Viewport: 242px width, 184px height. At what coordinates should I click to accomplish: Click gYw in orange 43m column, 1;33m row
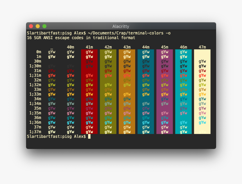[127, 95]
